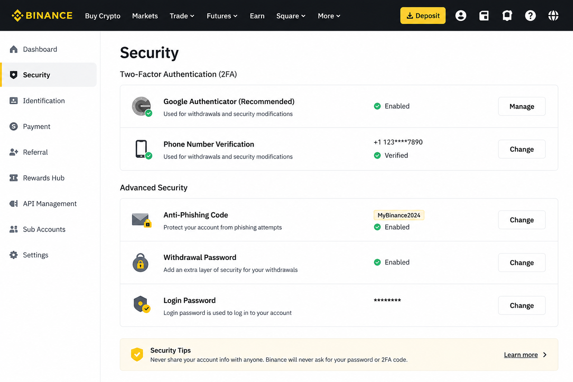Open the help question mark icon

click(x=530, y=16)
